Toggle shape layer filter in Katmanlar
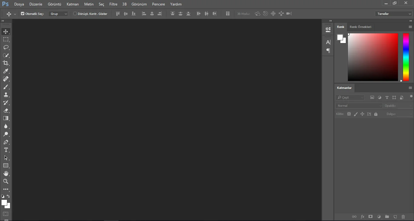This screenshot has width=414, height=221. coord(394,98)
